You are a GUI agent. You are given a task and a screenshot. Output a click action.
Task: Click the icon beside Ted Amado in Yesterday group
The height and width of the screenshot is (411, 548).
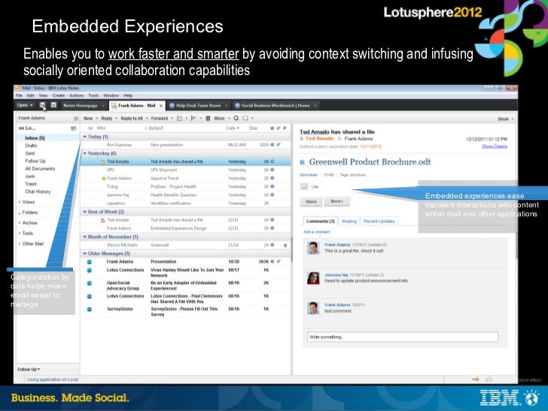coord(103,162)
